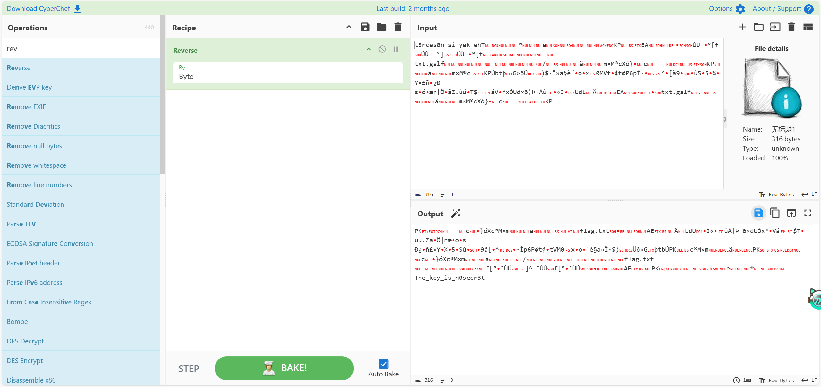Maximise the output pane

(x=808, y=213)
